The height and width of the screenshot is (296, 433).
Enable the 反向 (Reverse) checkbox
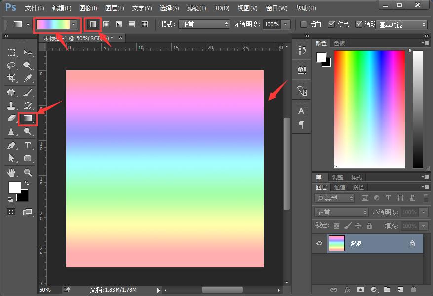click(x=304, y=24)
